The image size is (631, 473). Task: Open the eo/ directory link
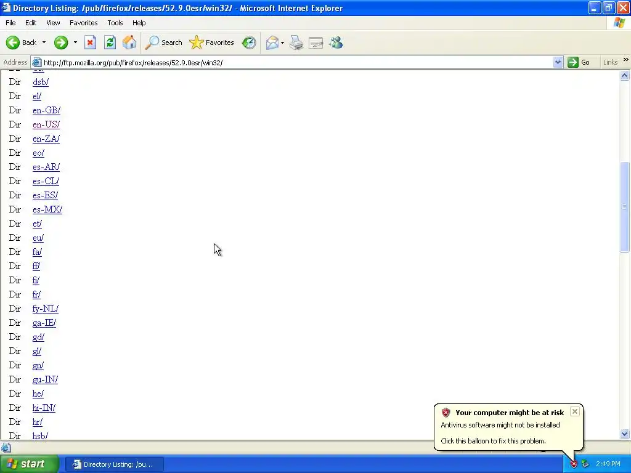tap(38, 153)
